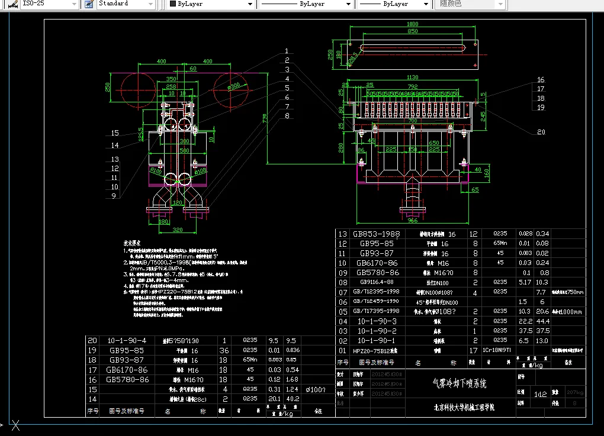
Task: Click GB93-87 in row 18
Action: (x=127, y=360)
